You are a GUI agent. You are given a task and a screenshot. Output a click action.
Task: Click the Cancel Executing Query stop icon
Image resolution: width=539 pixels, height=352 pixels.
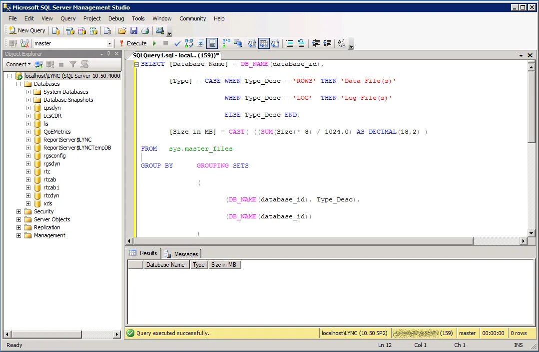click(166, 43)
